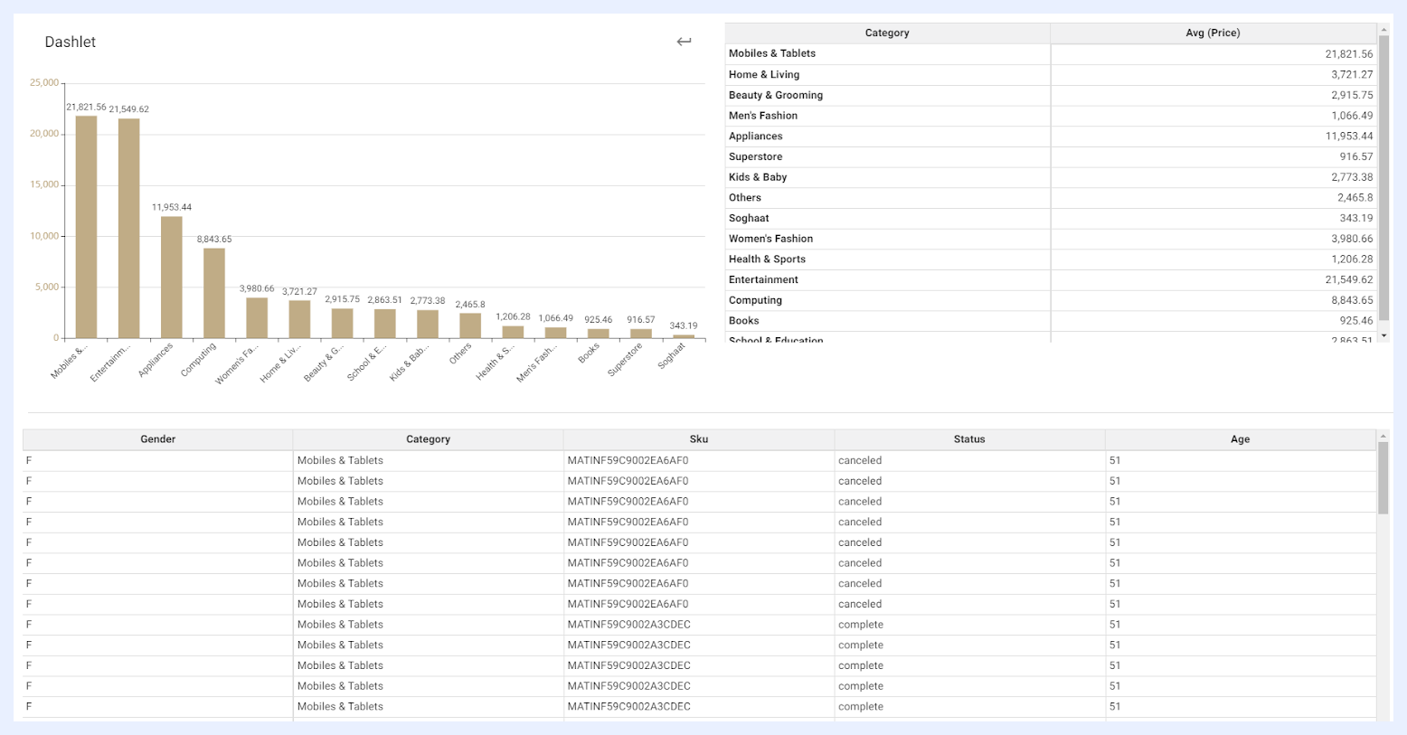Click the Soghaat axis label in chart
1407x735 pixels.
tap(671, 355)
